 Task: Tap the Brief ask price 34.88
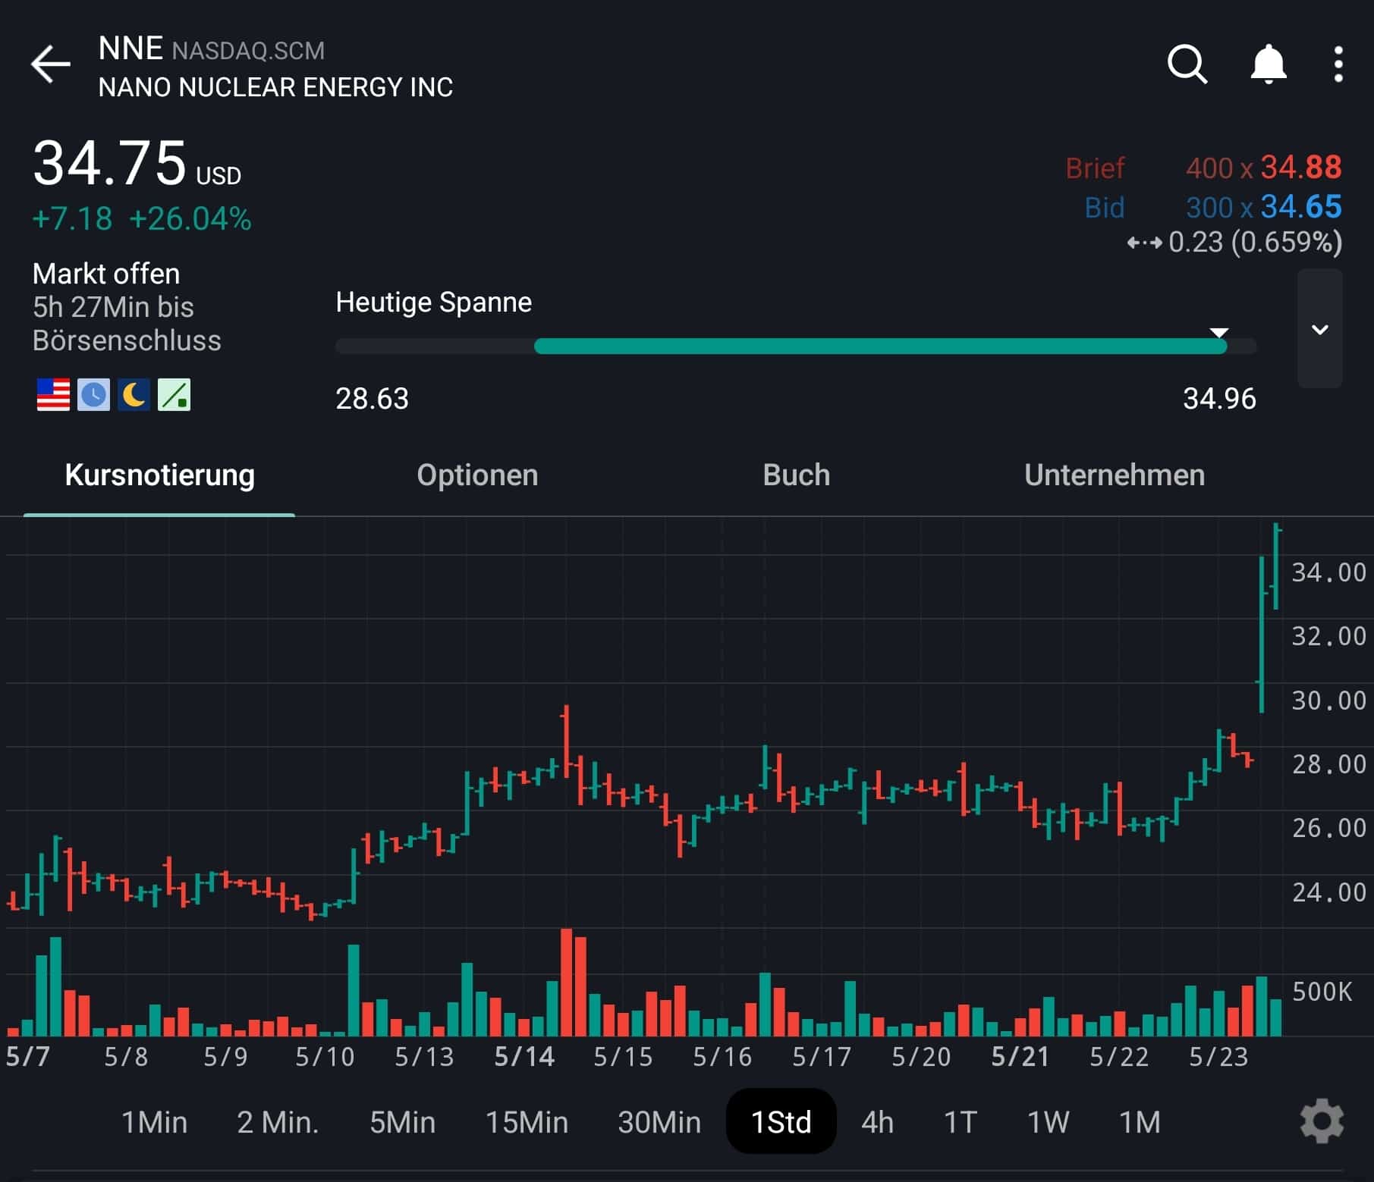tap(1301, 168)
